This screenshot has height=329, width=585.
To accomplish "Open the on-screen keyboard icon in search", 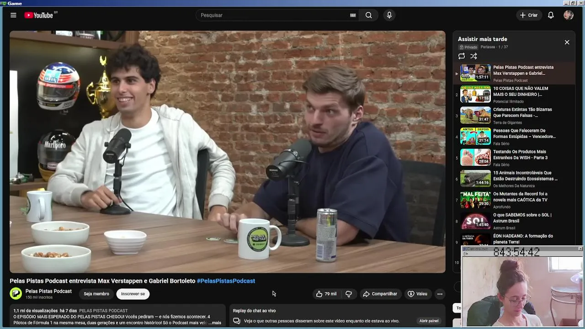I will 353,15.
